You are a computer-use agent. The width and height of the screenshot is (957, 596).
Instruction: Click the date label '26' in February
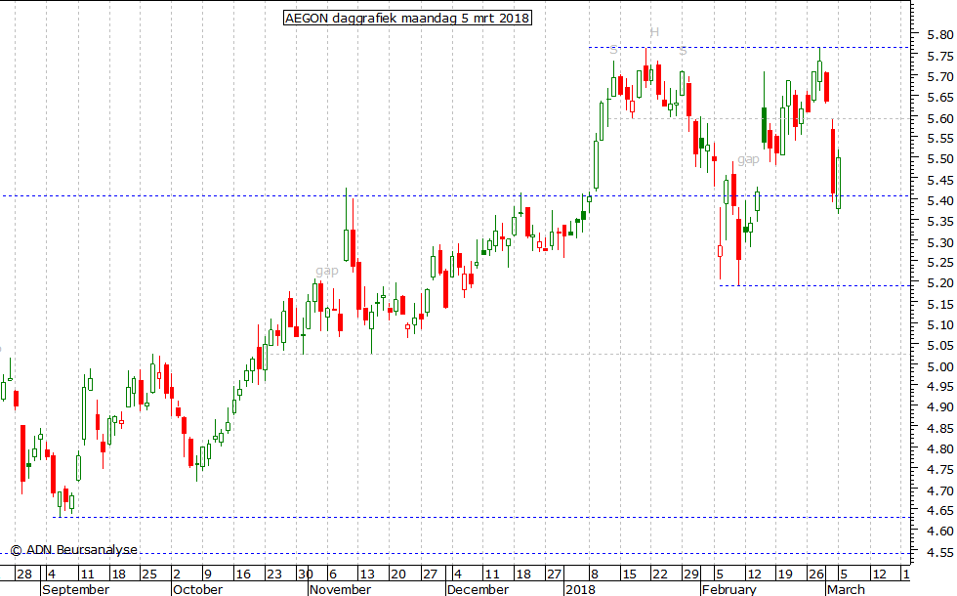tap(816, 575)
